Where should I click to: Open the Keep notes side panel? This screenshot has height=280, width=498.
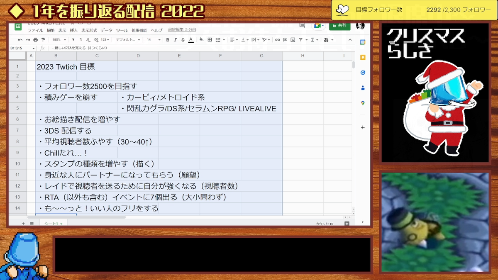pyautogui.click(x=362, y=57)
